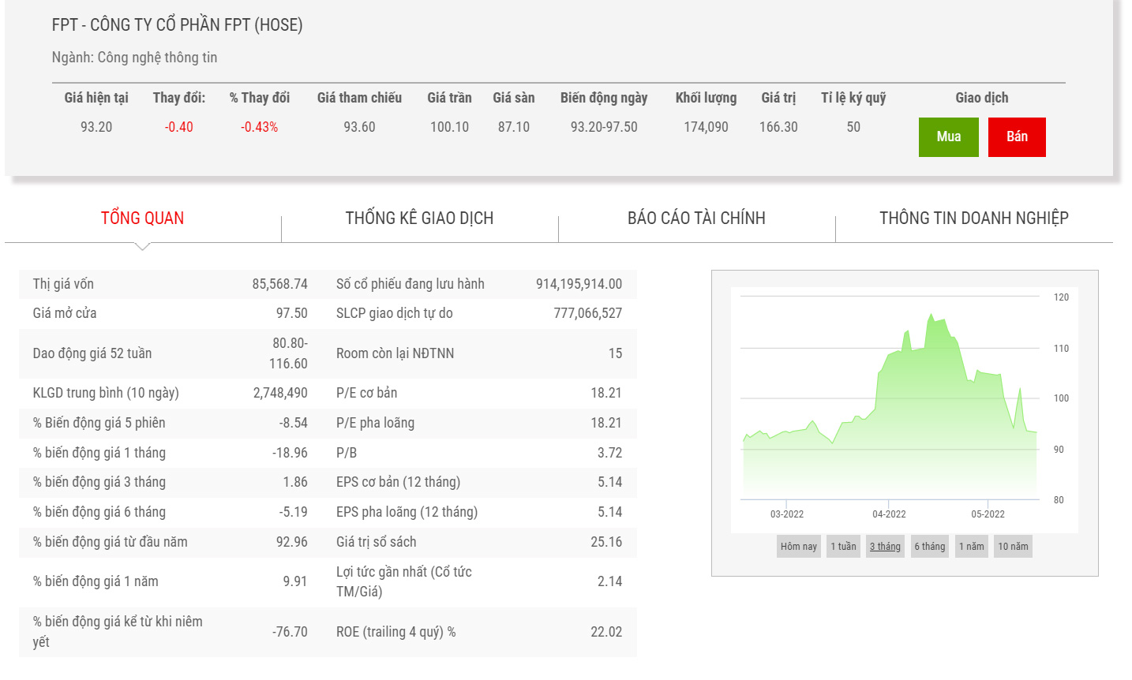Click the 04-2022 label on chart axis
This screenshot has width=1132, height=680.
(x=889, y=514)
